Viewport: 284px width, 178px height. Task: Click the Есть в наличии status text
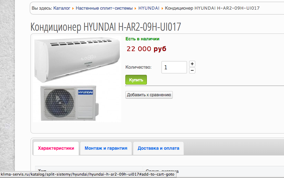(x=142, y=39)
